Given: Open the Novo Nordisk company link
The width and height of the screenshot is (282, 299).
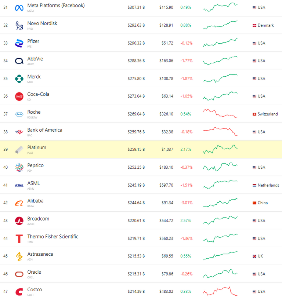Looking at the screenshot, I should click(x=42, y=23).
